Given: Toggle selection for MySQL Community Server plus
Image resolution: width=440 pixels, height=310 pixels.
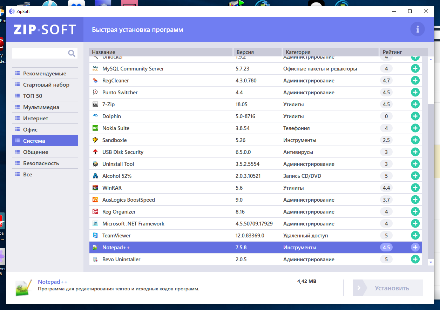Looking at the screenshot, I should point(415,68).
